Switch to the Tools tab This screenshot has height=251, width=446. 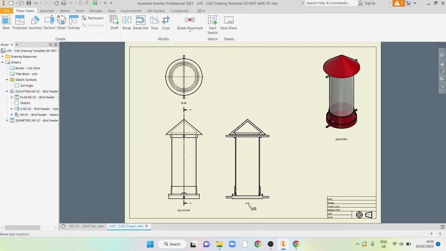coord(80,11)
